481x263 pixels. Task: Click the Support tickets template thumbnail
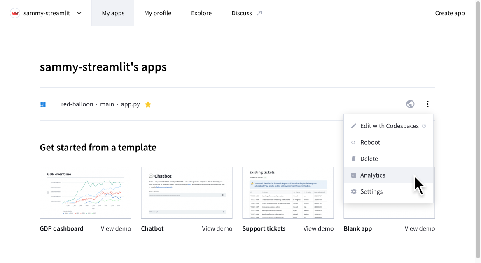(287, 192)
